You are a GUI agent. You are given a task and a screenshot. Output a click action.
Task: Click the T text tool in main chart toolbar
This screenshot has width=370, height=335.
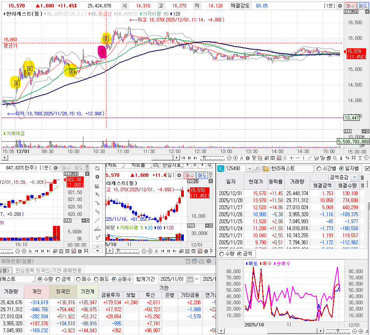click(x=360, y=158)
